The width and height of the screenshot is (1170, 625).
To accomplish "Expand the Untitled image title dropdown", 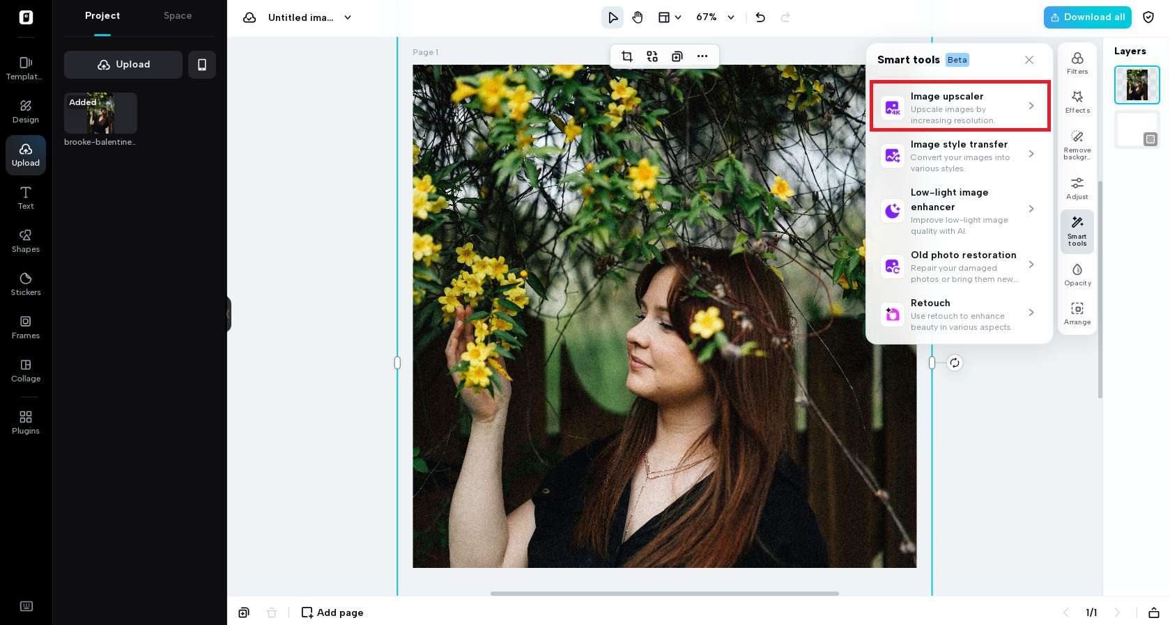I will pos(348,17).
